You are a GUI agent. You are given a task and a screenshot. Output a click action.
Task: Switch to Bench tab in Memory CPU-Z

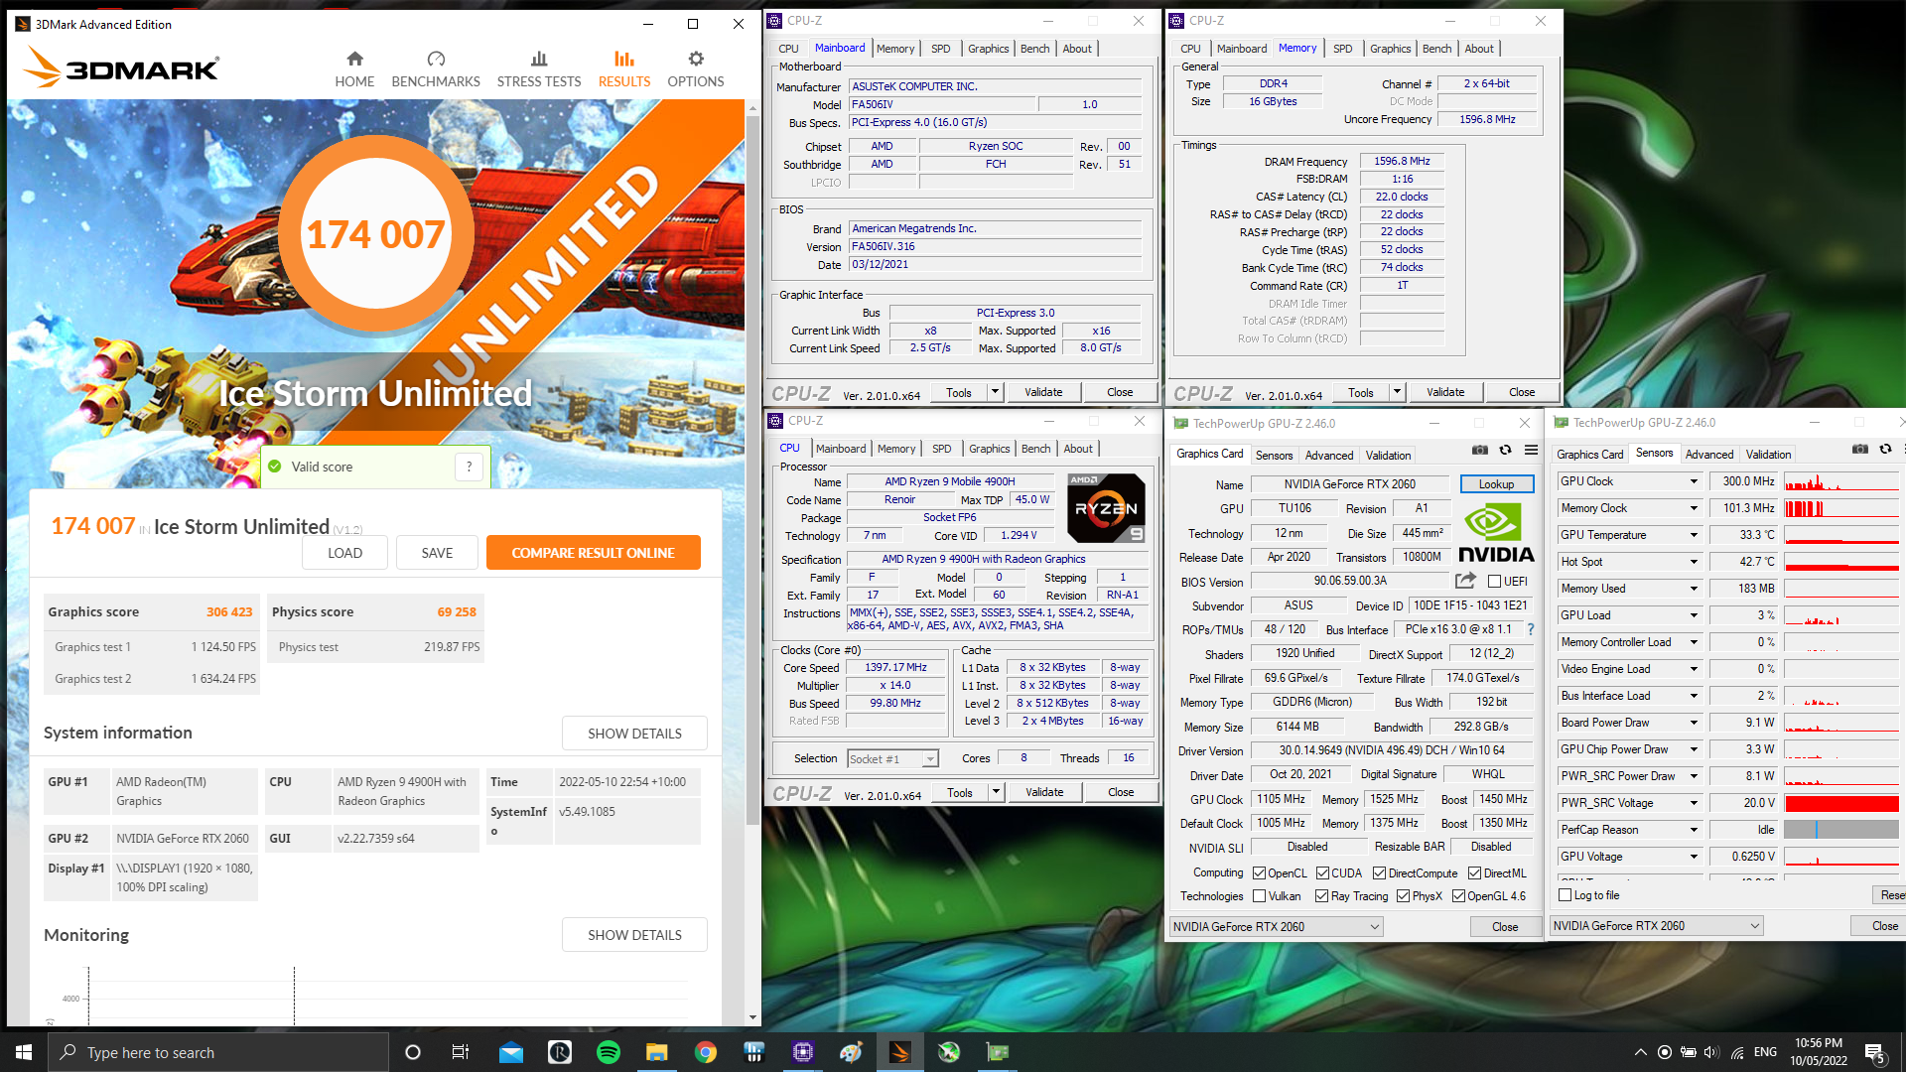click(x=1436, y=49)
